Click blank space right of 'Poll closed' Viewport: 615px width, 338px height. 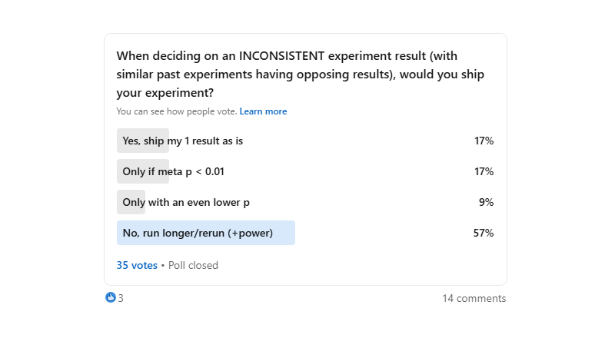click(x=346, y=265)
